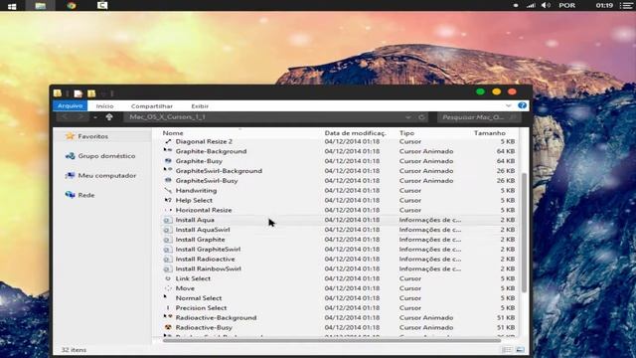Select the Help Select cursor icon
This screenshot has height=358, width=636.
point(168,200)
